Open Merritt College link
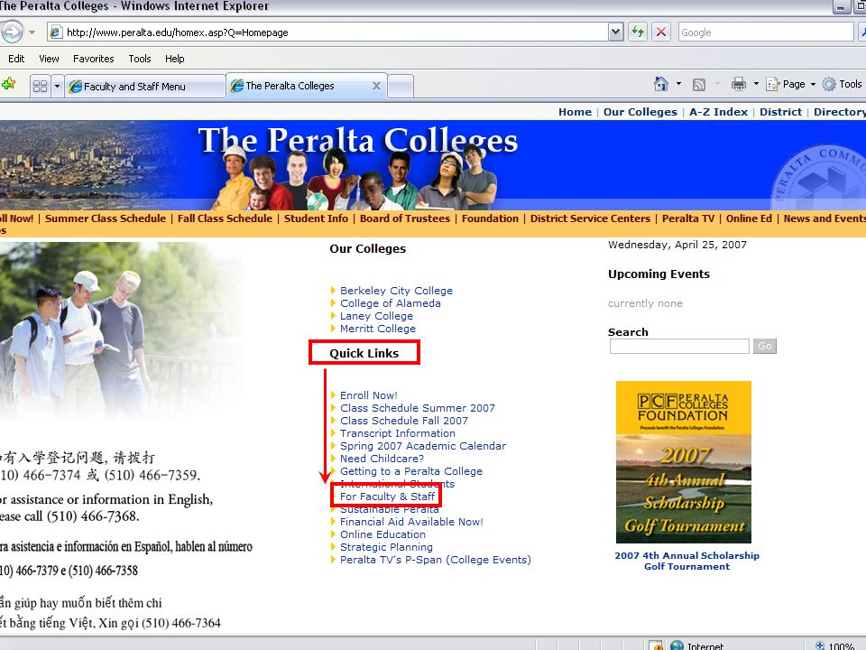This screenshot has height=650, width=866. tap(378, 329)
